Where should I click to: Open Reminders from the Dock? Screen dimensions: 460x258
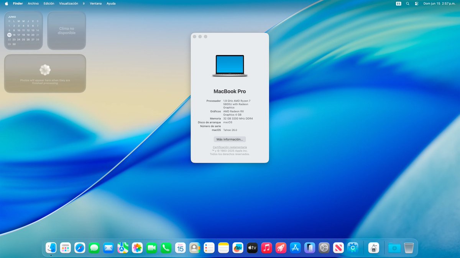[x=209, y=248]
